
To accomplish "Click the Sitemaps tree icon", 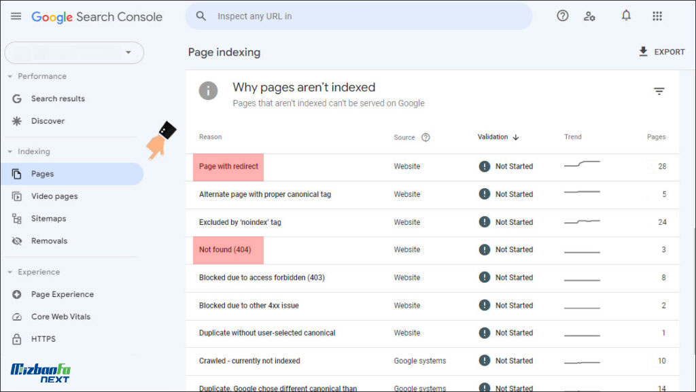I will tap(17, 219).
